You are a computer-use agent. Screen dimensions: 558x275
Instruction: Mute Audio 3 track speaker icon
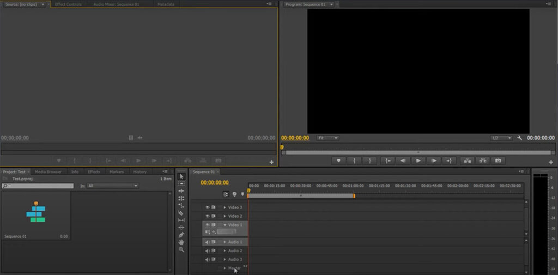tap(208, 260)
